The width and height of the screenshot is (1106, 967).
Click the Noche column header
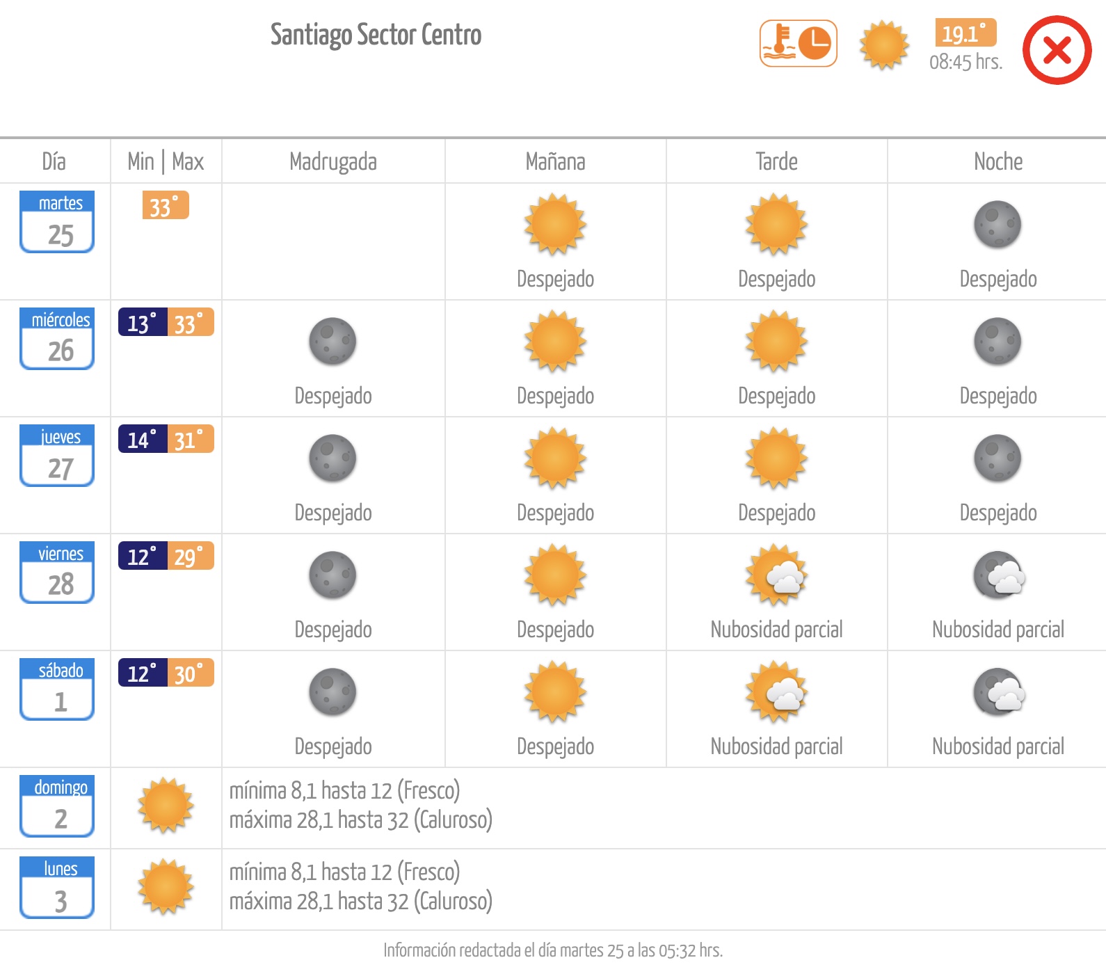click(998, 161)
